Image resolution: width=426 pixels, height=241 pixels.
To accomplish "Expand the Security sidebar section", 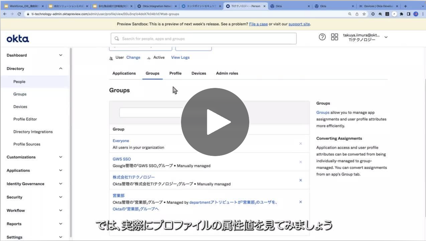I will click(x=61, y=197).
